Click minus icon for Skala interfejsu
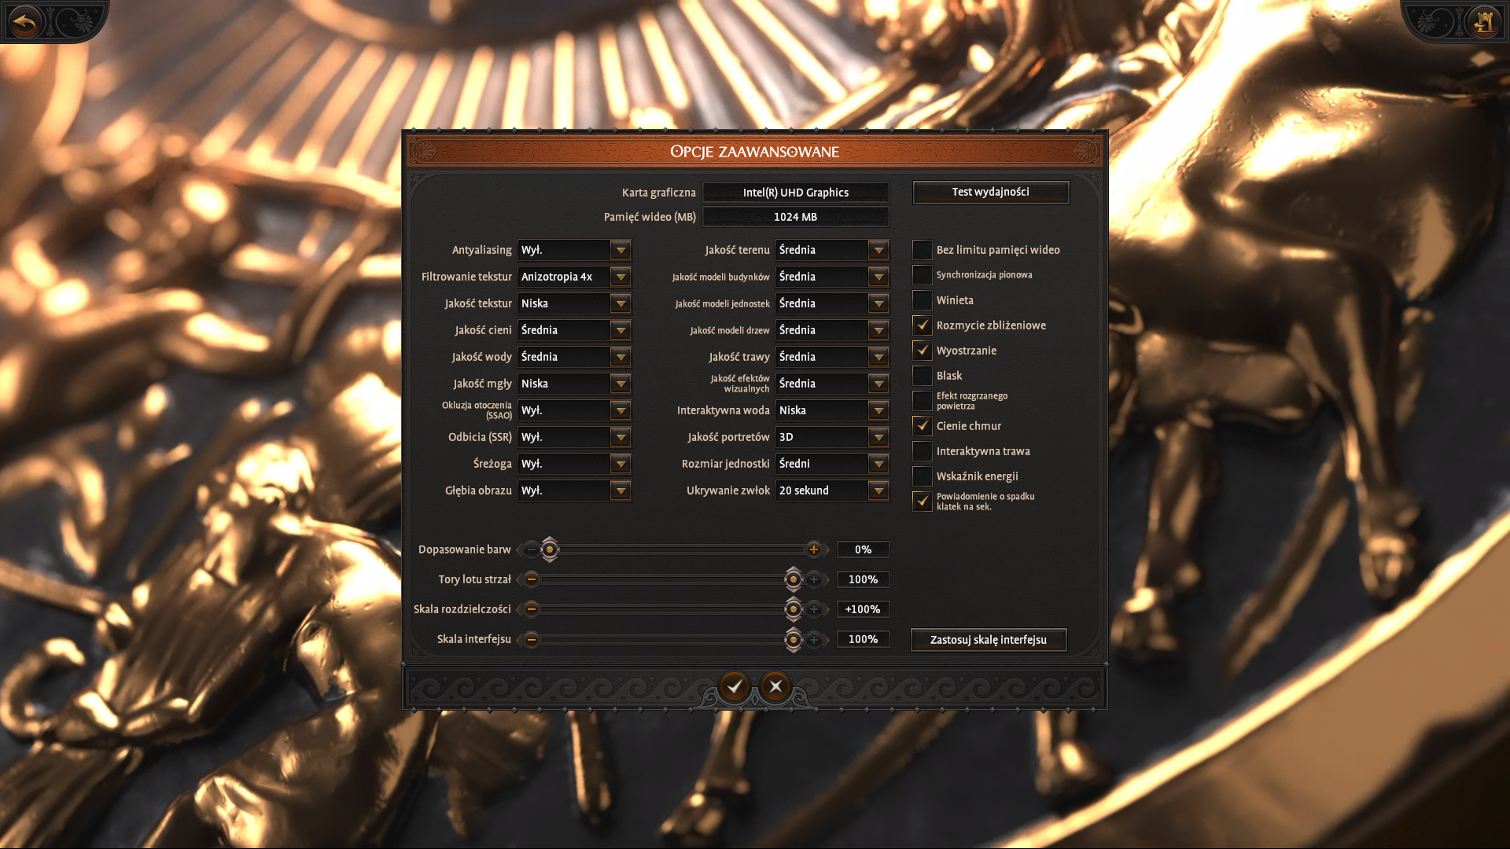This screenshot has width=1510, height=849. coord(532,639)
